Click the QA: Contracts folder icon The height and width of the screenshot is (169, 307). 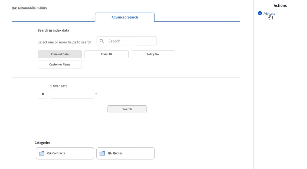point(41,153)
